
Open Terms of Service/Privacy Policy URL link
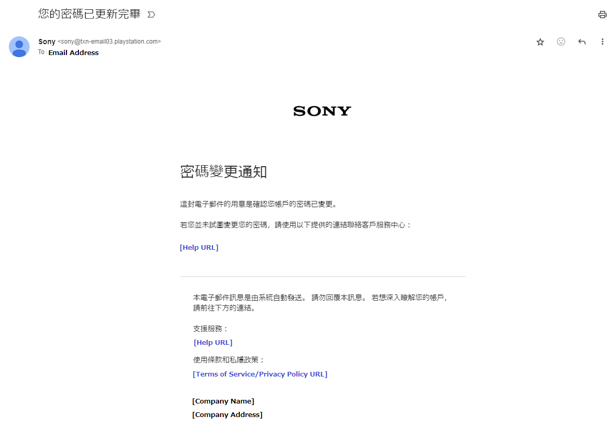click(x=260, y=374)
